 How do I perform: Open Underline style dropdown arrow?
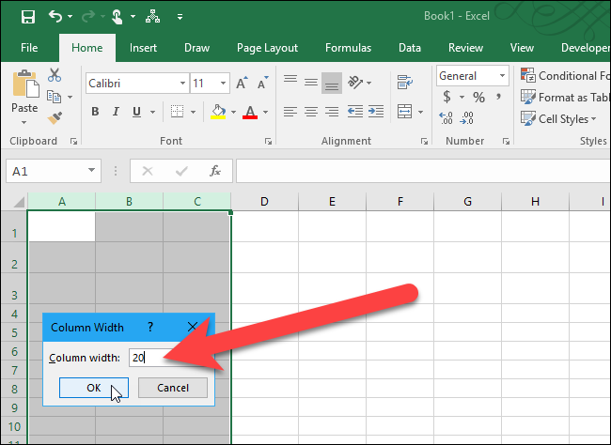click(152, 112)
